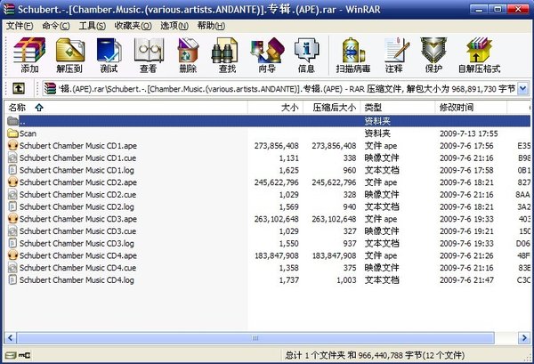
Task: Sort by 压缩后大小 column header
Action: coord(332,108)
